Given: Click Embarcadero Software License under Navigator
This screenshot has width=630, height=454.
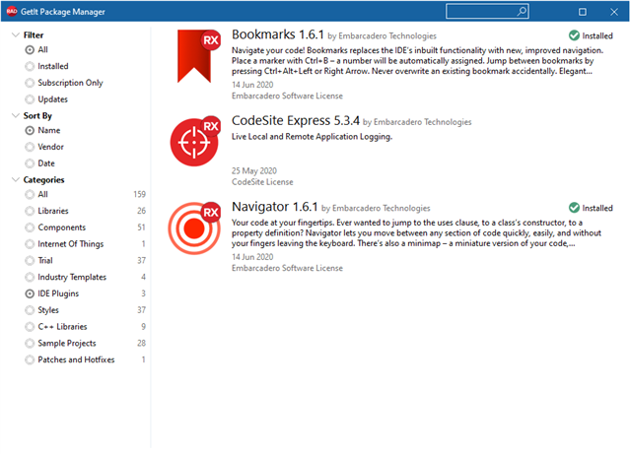Looking at the screenshot, I should 287,268.
